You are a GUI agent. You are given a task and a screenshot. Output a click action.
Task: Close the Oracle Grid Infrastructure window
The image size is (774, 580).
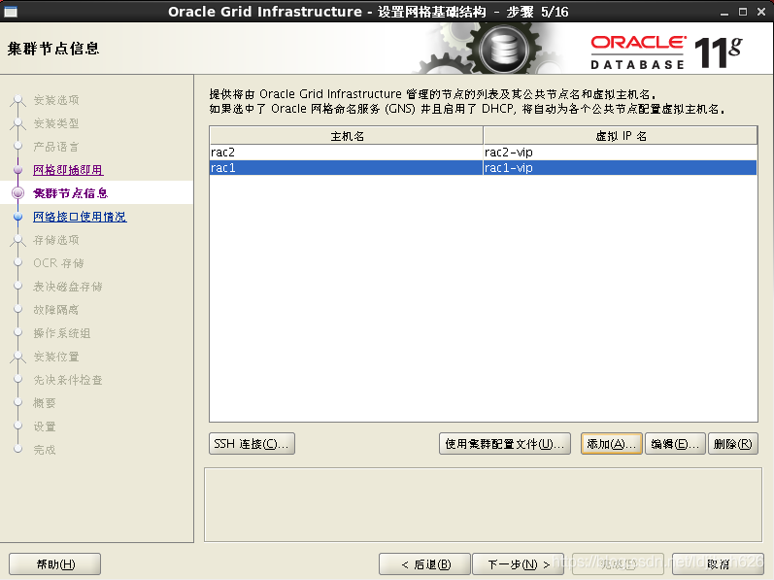(x=761, y=12)
